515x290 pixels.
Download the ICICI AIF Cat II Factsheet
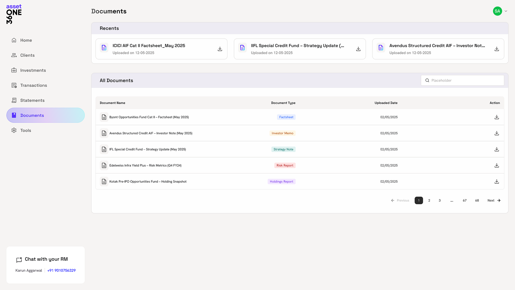(x=220, y=49)
